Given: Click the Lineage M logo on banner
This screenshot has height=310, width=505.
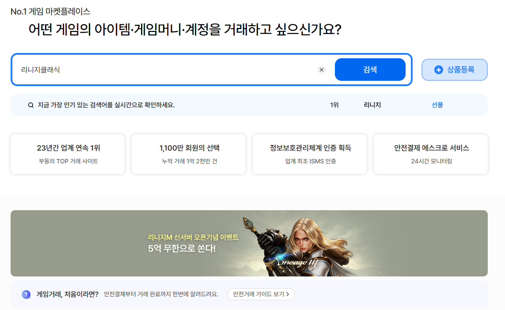Looking at the screenshot, I should coord(297,262).
